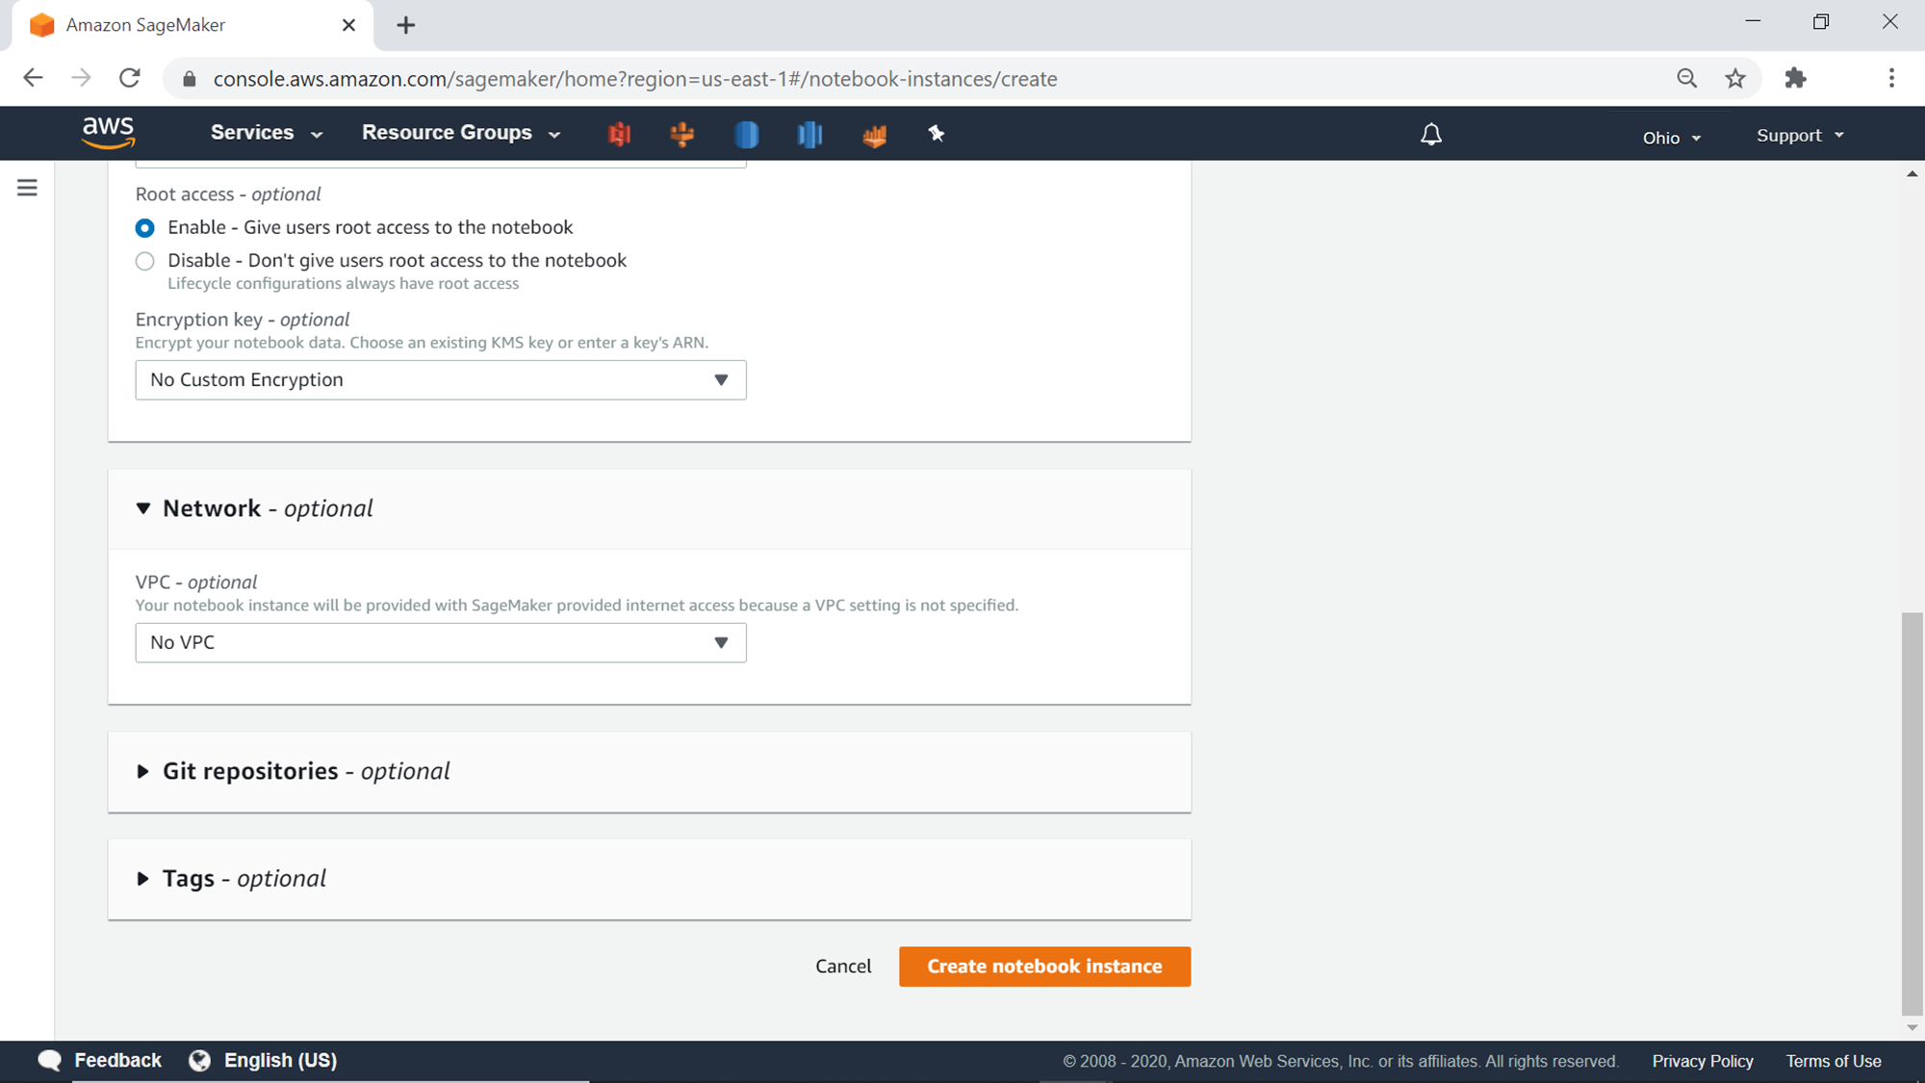
Task: Open the Resource Groups menu
Action: tap(460, 133)
